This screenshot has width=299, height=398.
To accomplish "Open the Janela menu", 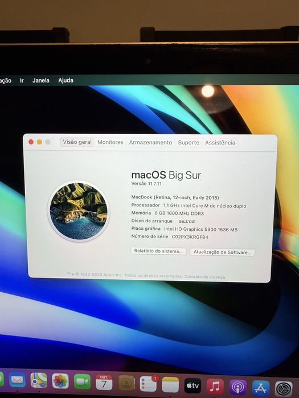I will click(41, 81).
